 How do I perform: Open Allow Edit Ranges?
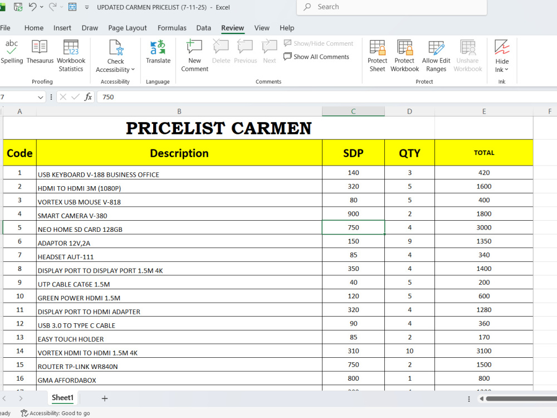(436, 56)
